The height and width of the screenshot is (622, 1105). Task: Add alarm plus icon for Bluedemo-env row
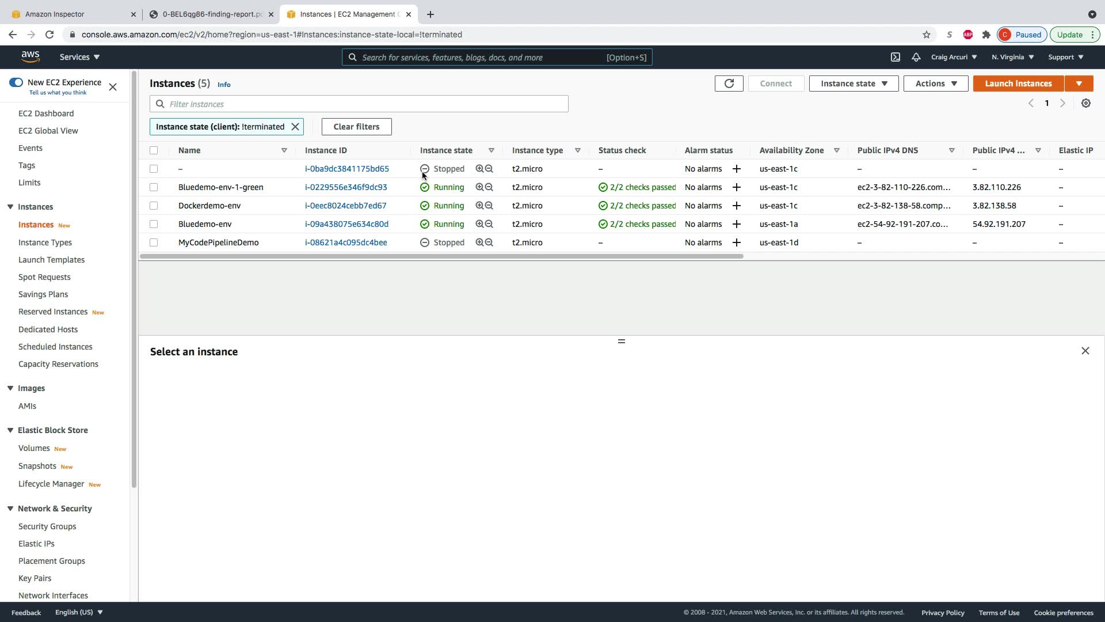pyautogui.click(x=736, y=224)
